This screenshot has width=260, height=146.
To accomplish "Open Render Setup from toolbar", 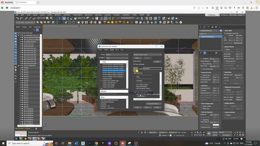I will (x=169, y=18).
